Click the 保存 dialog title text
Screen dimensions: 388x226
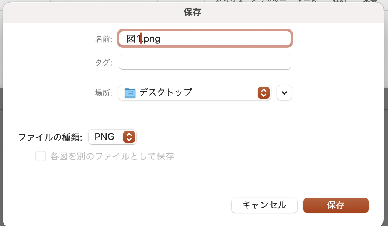pos(192,12)
